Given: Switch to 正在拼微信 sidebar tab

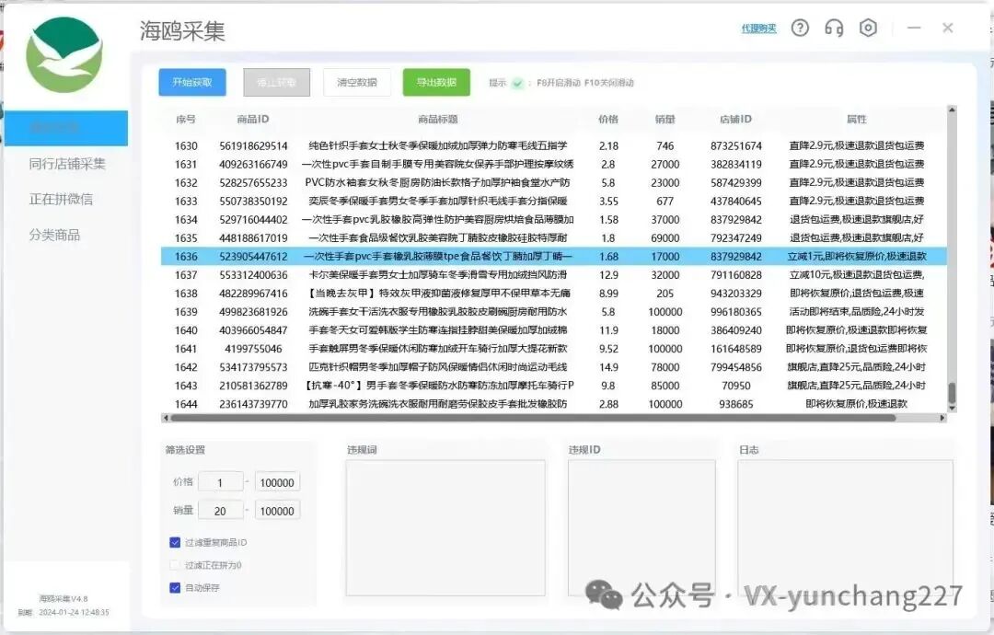Looking at the screenshot, I should pos(61,199).
